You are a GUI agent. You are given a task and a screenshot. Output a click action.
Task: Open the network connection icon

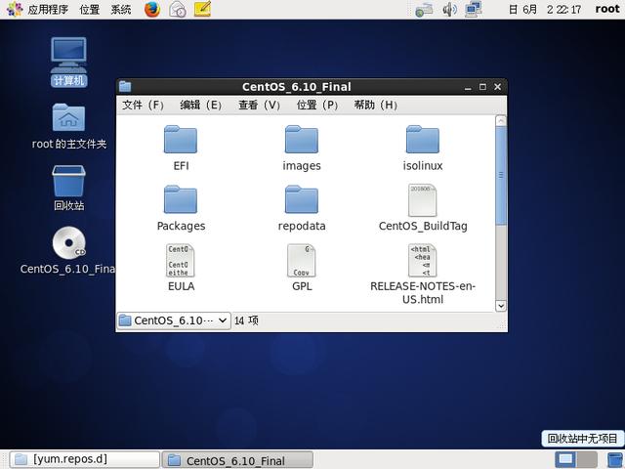[474, 9]
